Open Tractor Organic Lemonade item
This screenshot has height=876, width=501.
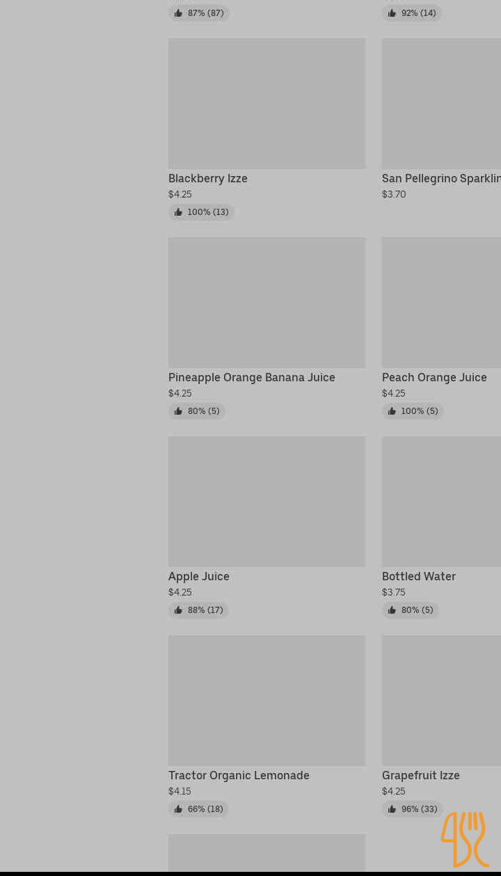coord(239,776)
